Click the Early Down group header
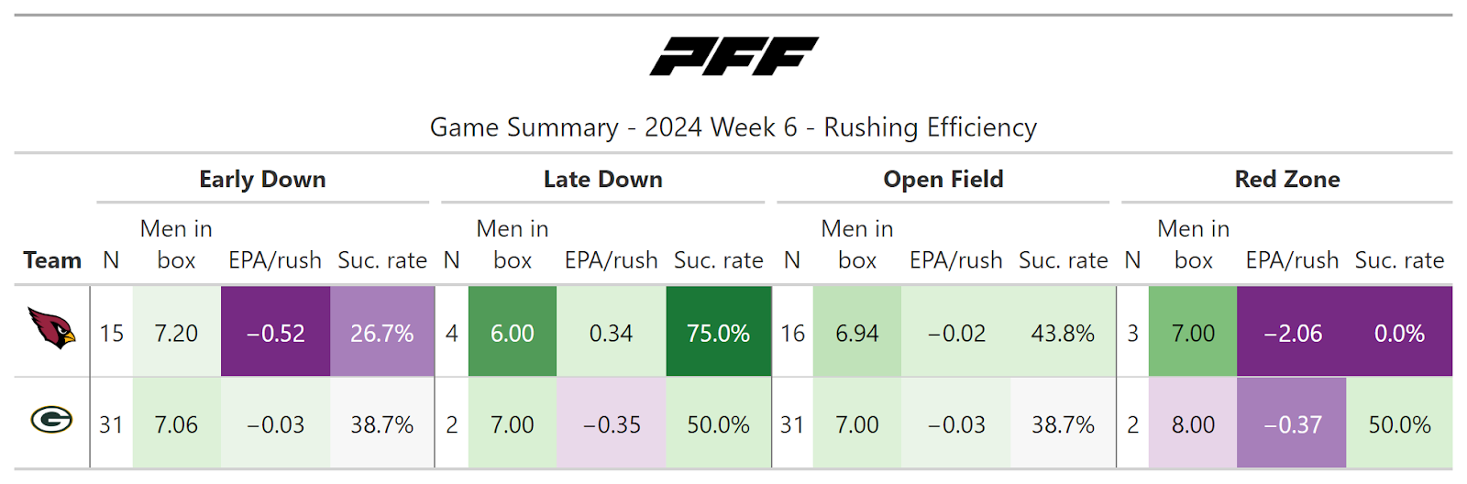The image size is (1467, 484). click(x=262, y=180)
